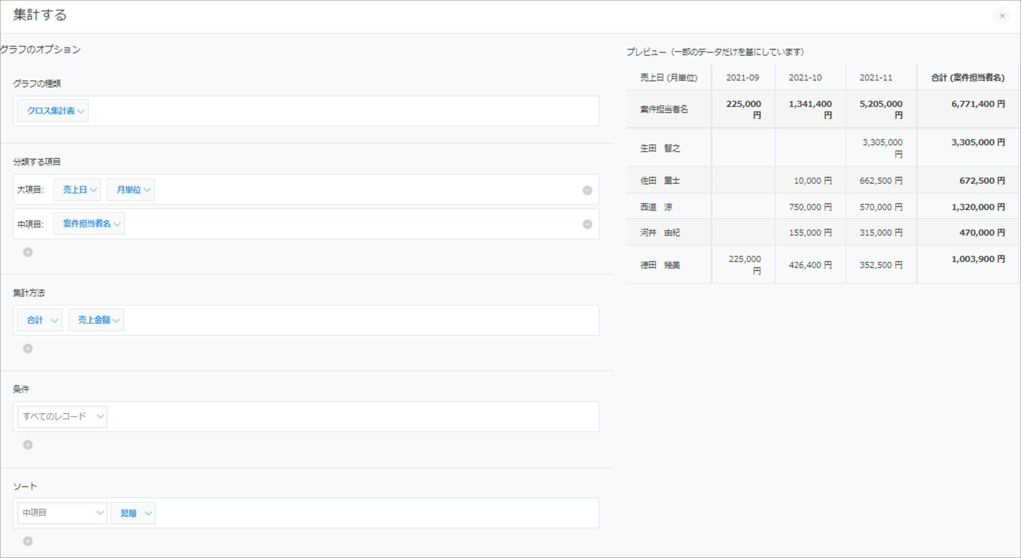Click the 1,320,000 円 total cell

click(x=968, y=206)
